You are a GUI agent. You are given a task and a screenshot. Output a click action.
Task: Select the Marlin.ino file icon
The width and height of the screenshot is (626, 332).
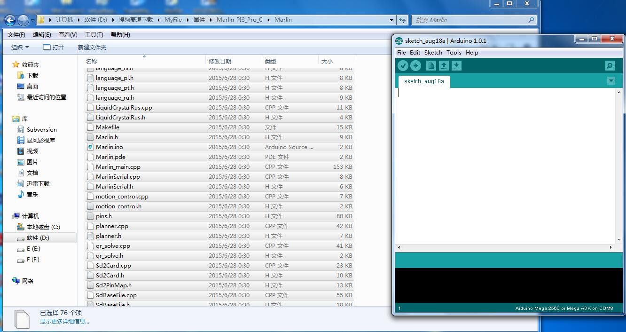(91, 147)
